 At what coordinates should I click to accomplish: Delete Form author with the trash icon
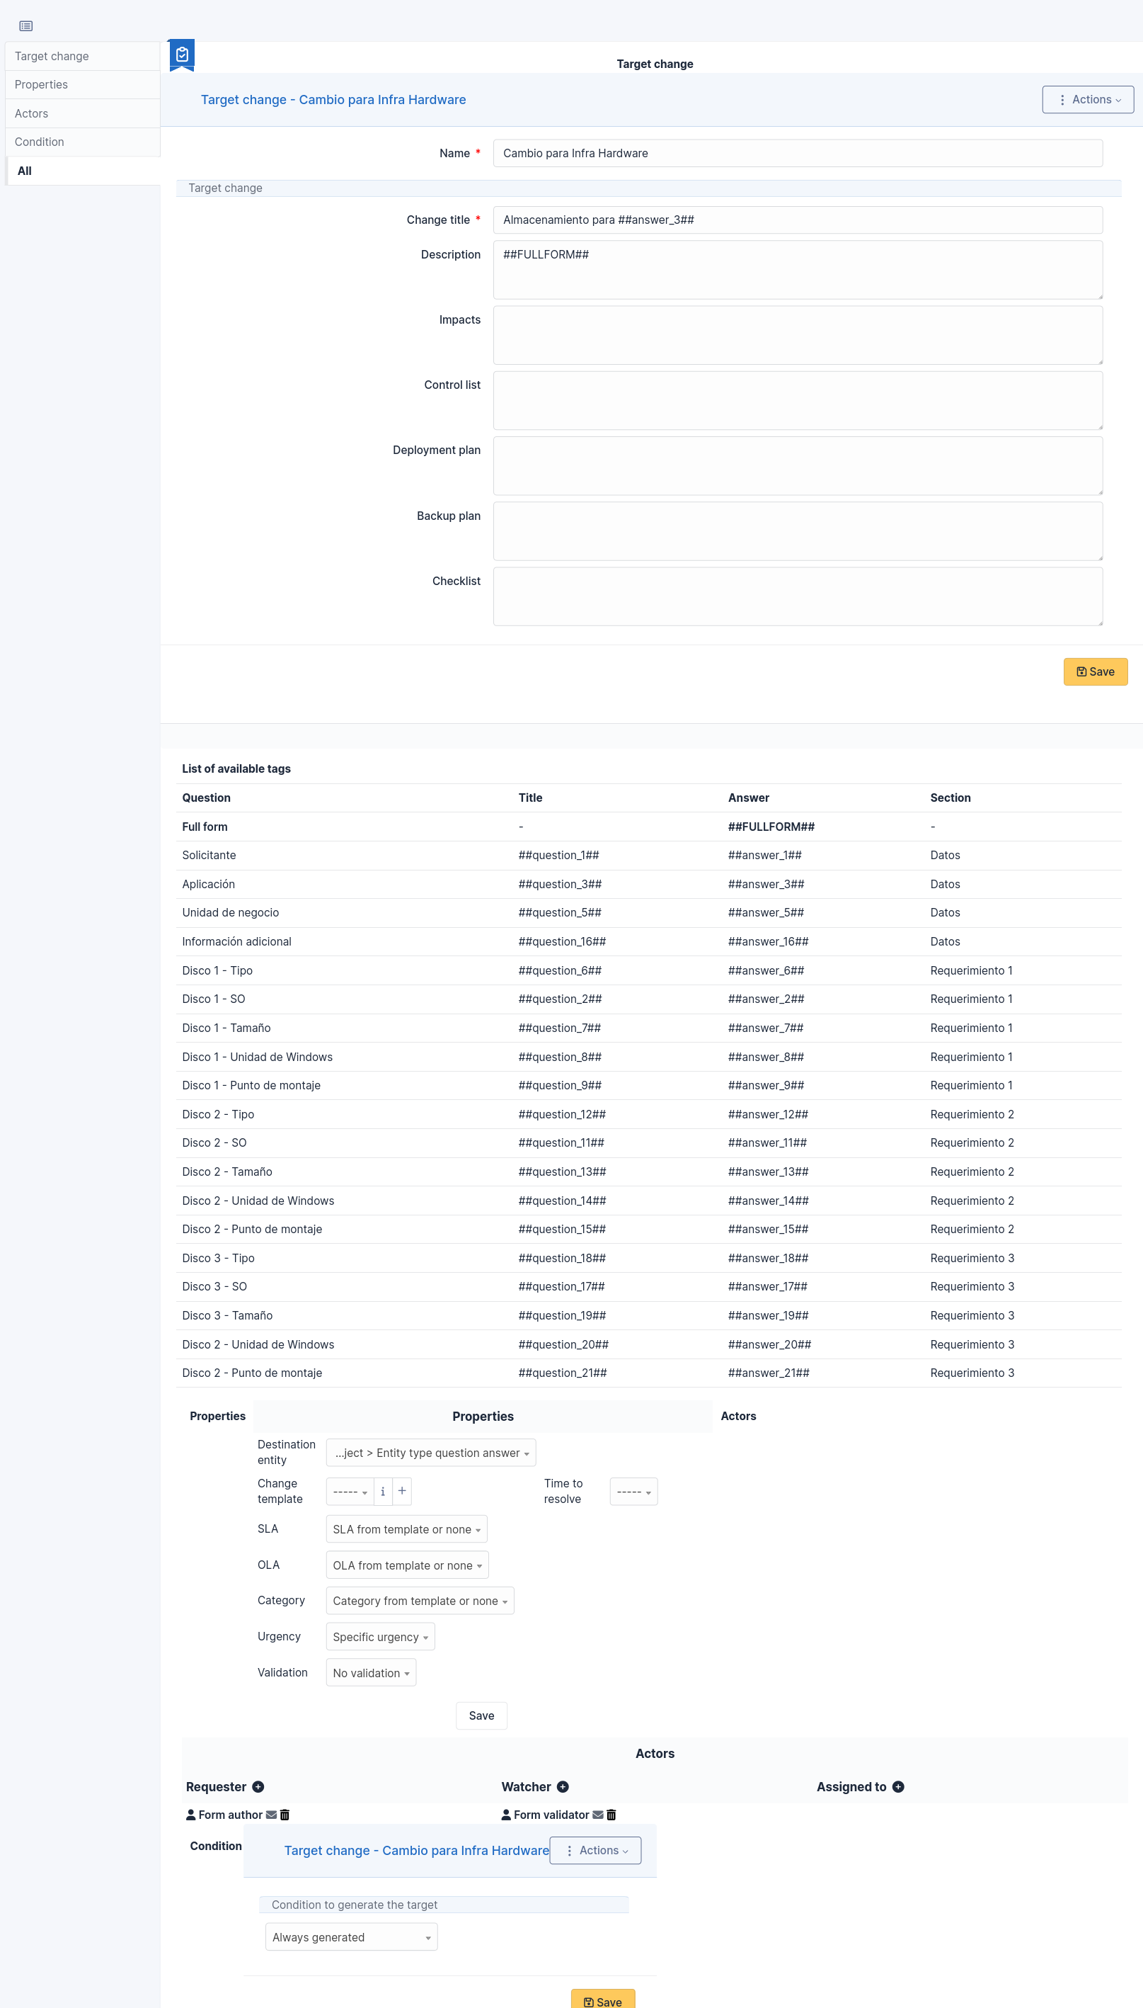tap(285, 1815)
